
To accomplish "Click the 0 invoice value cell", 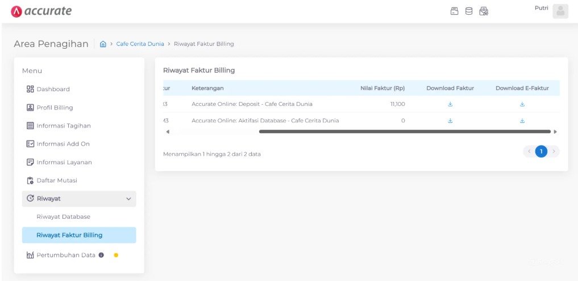I will [404, 121].
